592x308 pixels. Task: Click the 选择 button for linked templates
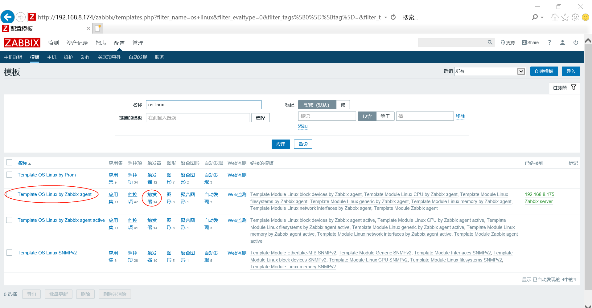(x=261, y=118)
